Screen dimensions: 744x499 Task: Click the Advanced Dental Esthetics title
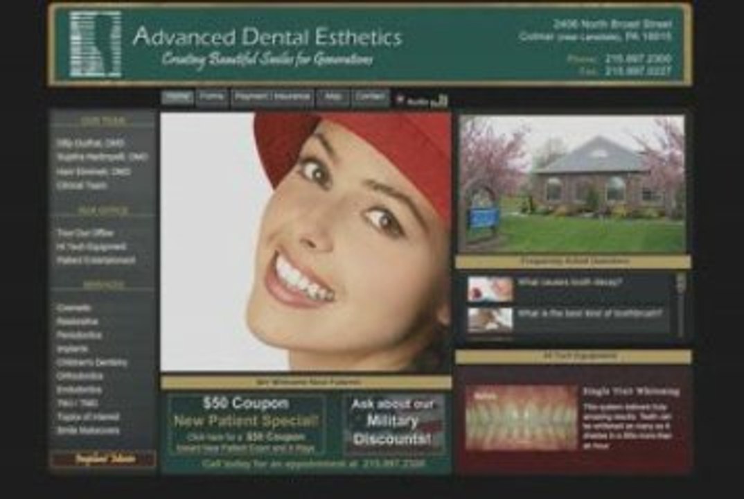(x=267, y=37)
